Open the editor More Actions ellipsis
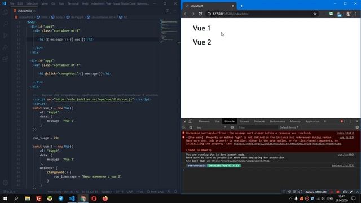The height and width of the screenshot is (203, 361). tap(174, 11)
